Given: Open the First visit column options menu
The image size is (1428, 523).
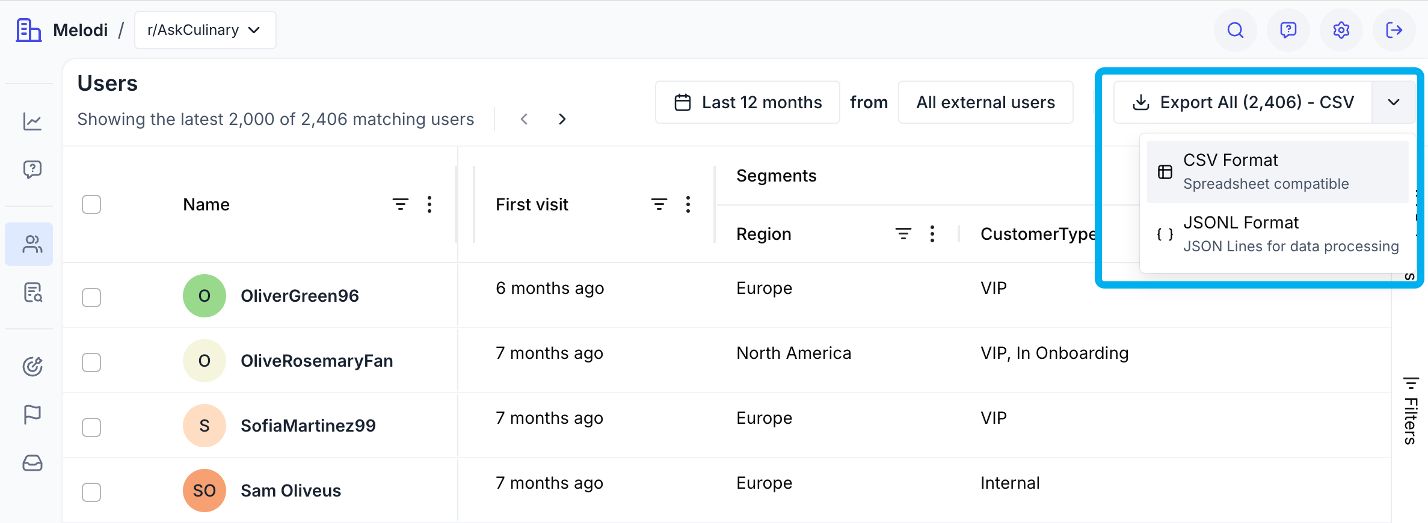Looking at the screenshot, I should pos(688,204).
